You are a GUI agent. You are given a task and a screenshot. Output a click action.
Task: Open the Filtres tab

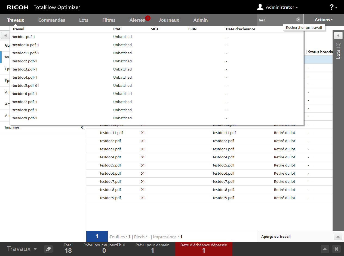pos(109,20)
